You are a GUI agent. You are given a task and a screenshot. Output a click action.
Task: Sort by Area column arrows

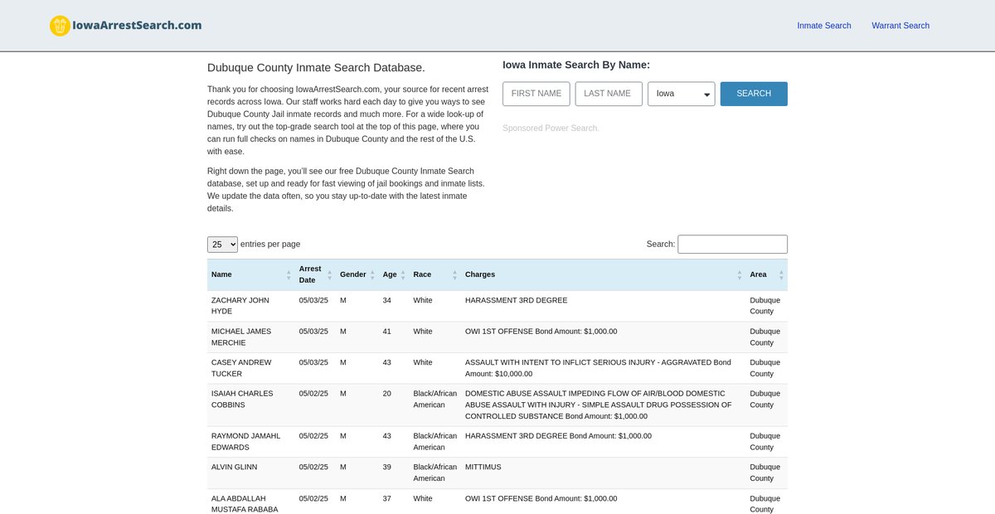coord(780,274)
